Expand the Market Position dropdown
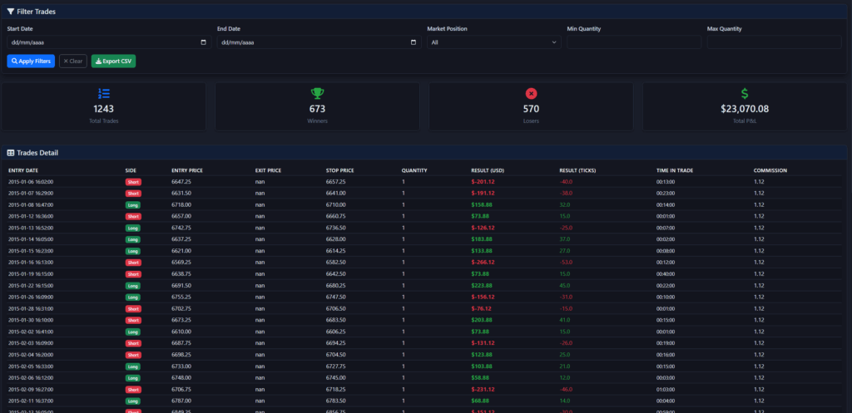Viewport: 852px width, 413px height. [493, 42]
